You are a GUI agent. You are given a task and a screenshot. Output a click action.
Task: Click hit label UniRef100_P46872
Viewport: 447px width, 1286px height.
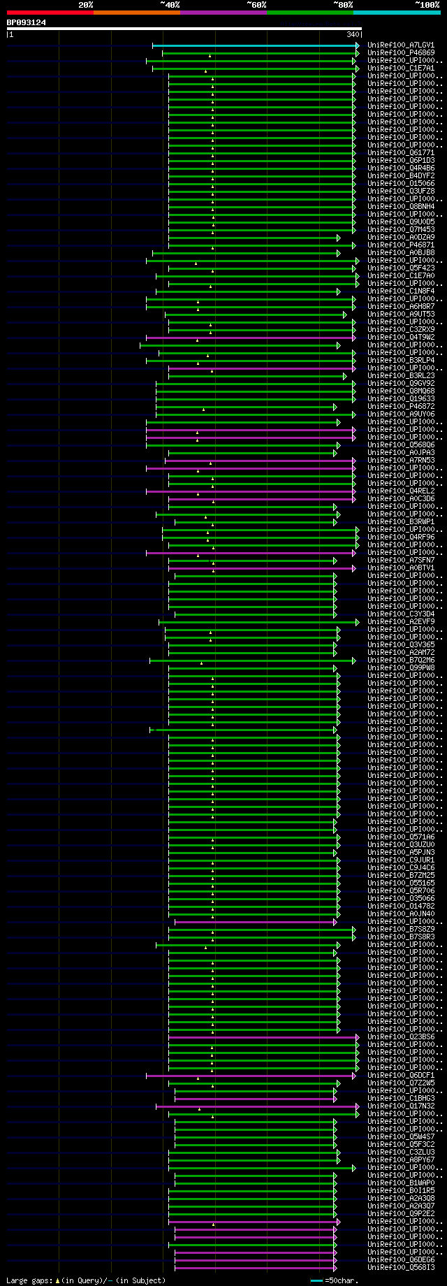[401, 407]
